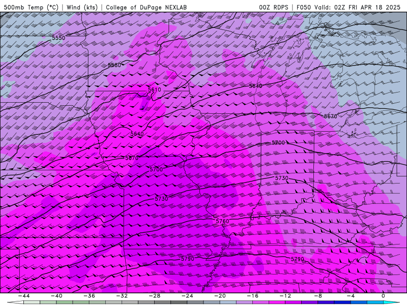Click the 5580 height contour label
The image size is (407, 305).
click(x=114, y=65)
